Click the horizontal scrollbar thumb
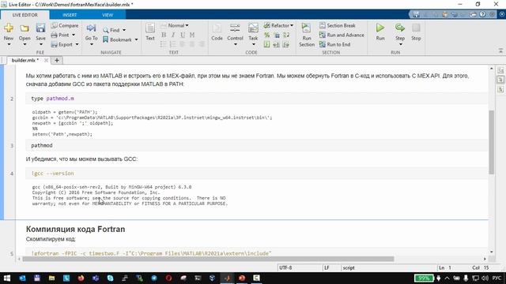Screen dimensions: 506x284 click(208, 259)
